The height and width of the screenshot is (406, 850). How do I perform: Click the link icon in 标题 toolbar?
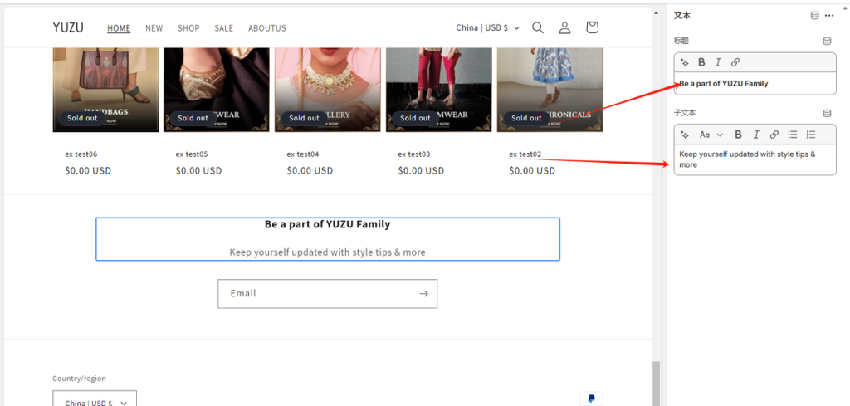(735, 62)
